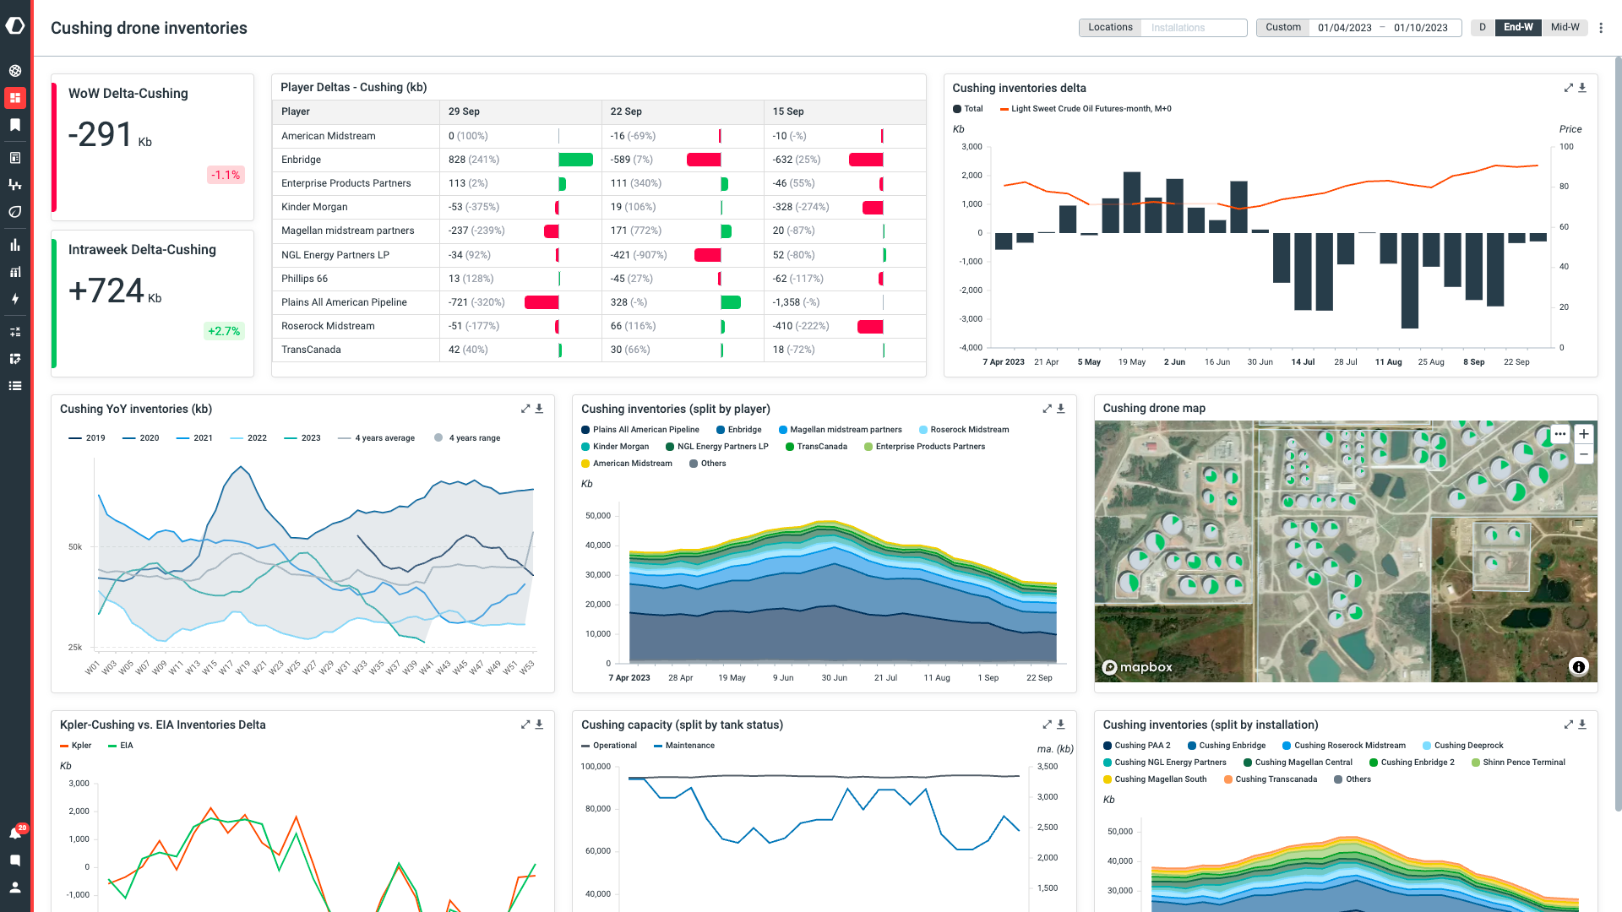Select the Mid-W time view
The height and width of the screenshot is (912, 1622).
coord(1565,27)
